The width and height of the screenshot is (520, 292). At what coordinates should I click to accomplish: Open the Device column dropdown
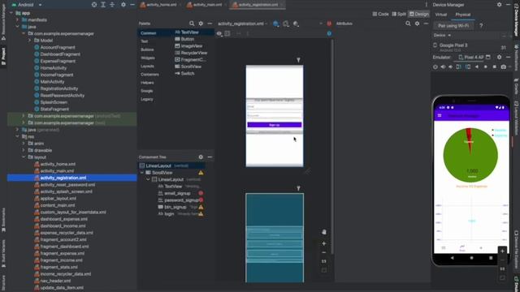(442, 35)
